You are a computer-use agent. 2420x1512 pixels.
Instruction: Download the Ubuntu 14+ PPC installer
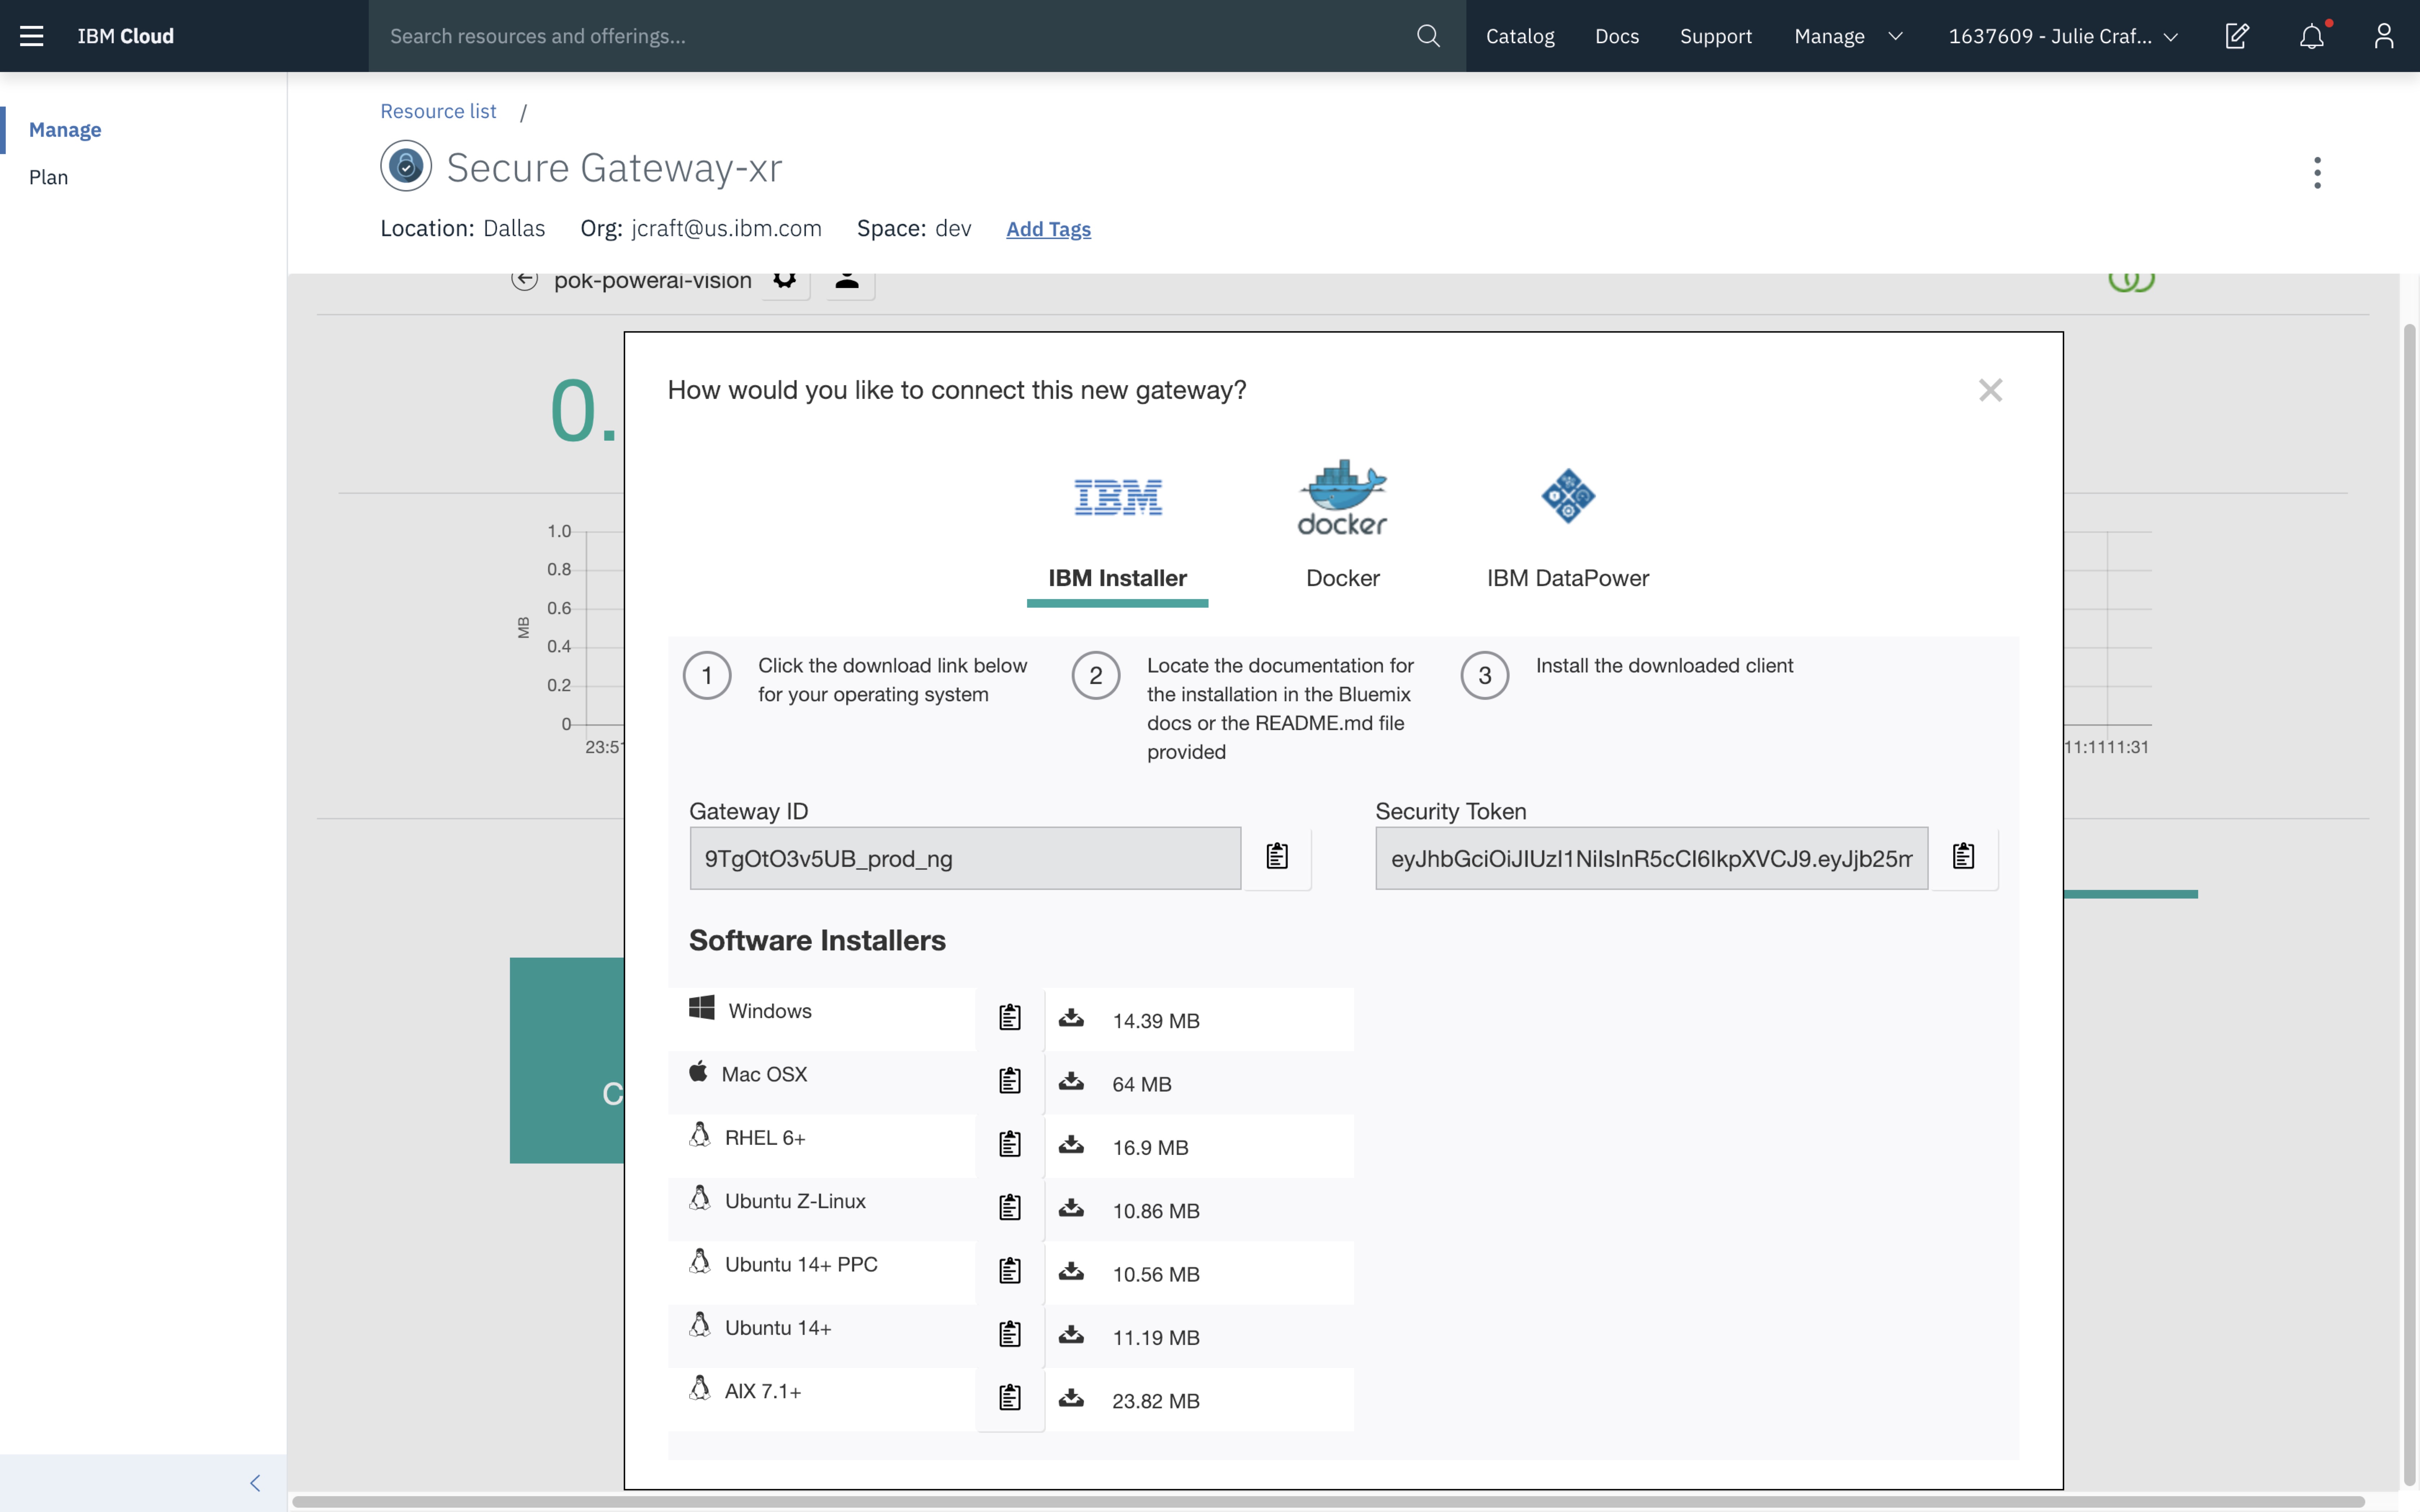pyautogui.click(x=1071, y=1271)
